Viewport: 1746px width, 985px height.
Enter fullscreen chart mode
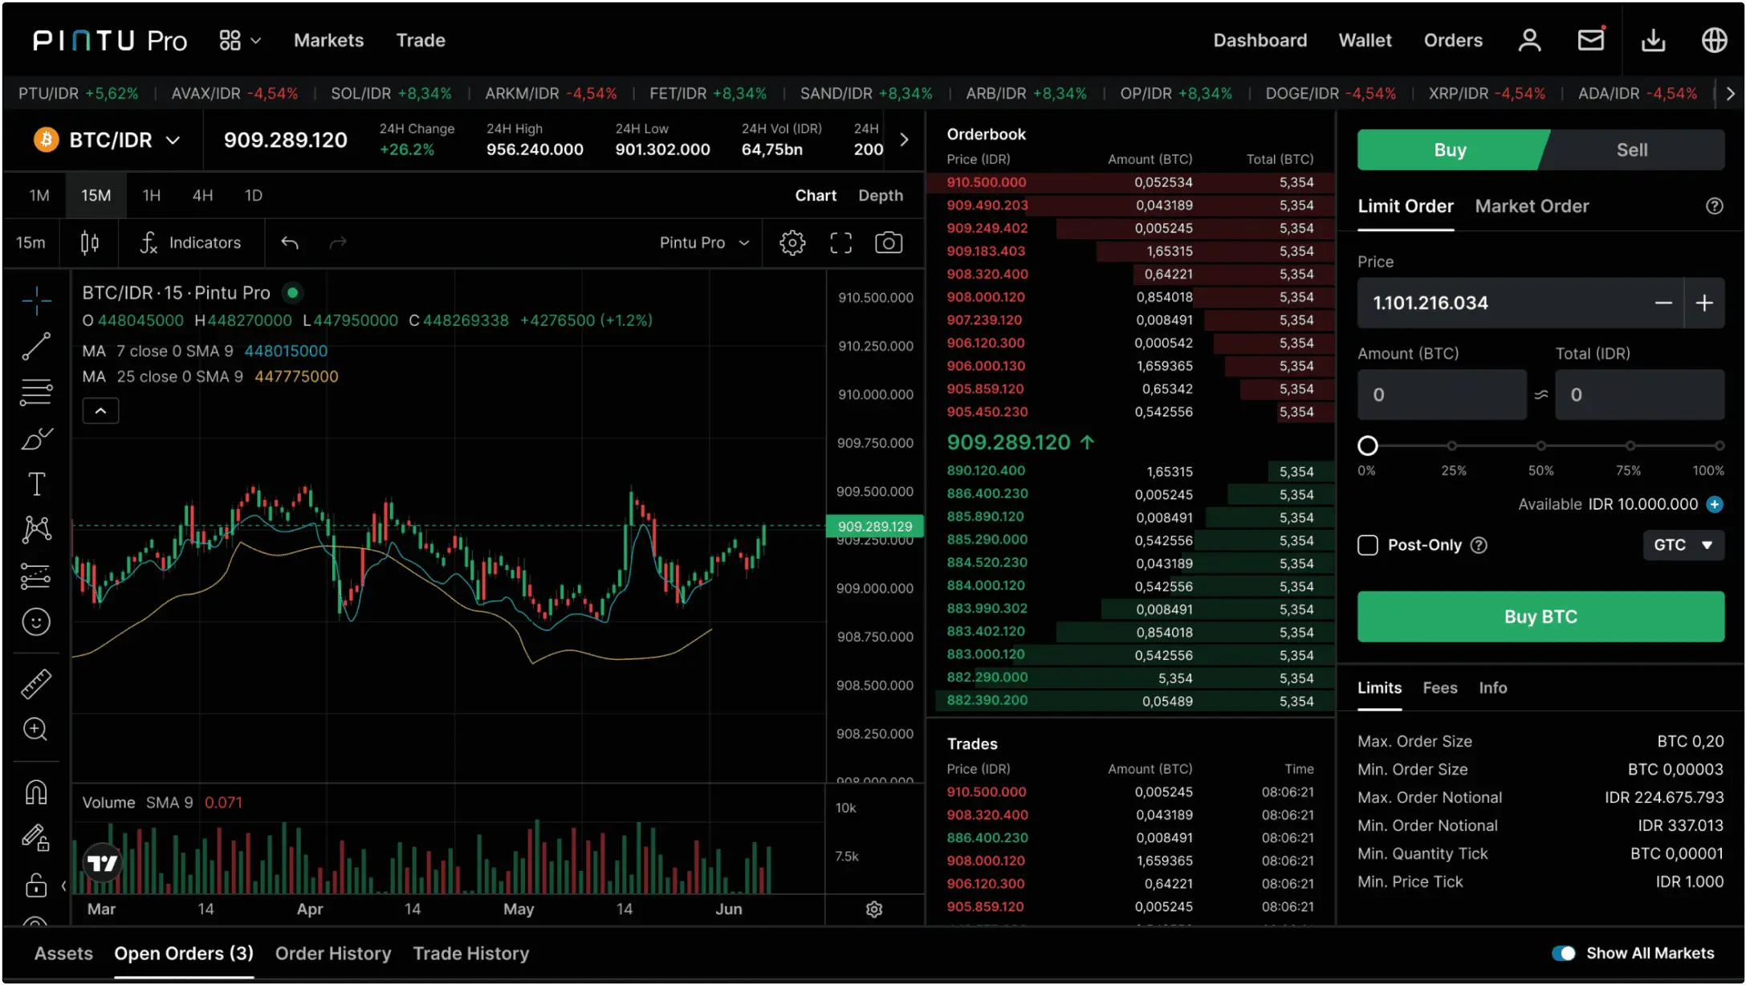tap(840, 242)
